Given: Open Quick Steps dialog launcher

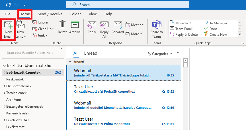Looking at the screenshot, I should [x=243, y=43].
